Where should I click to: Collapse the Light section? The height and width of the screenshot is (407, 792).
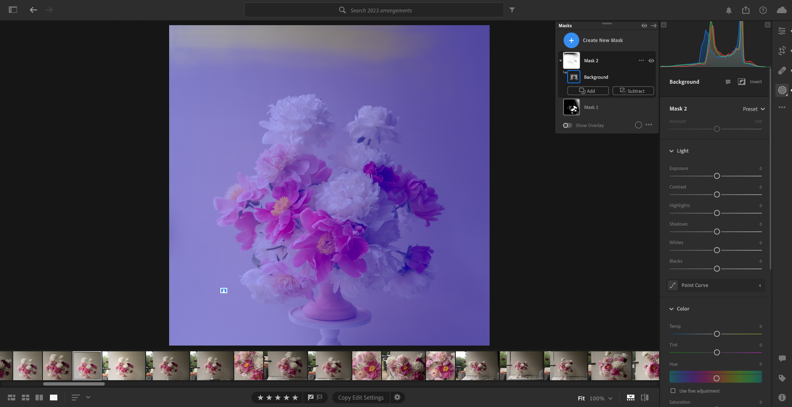tap(672, 151)
